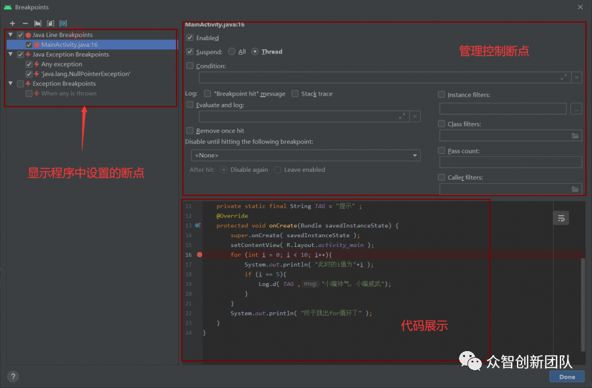Select the Leave enabled radio button
Image resolution: width=592 pixels, height=388 pixels.
[x=277, y=170]
